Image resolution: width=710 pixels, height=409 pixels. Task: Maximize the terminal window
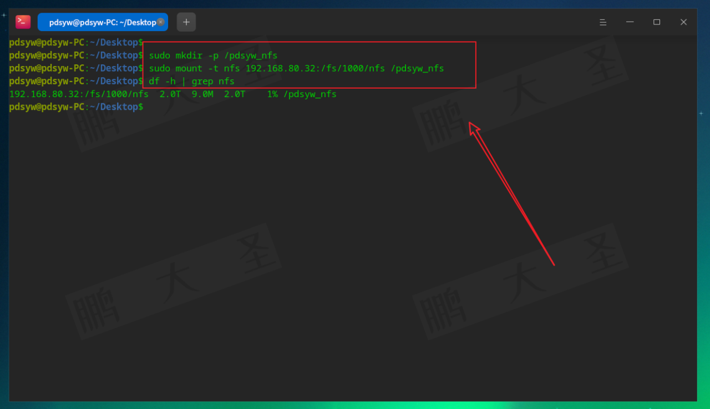point(657,22)
